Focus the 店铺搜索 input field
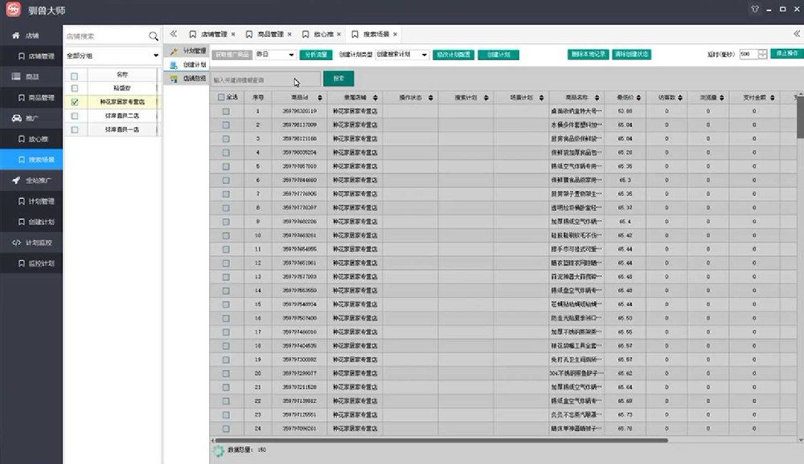Viewport: 804px width, 464px height. click(x=105, y=36)
